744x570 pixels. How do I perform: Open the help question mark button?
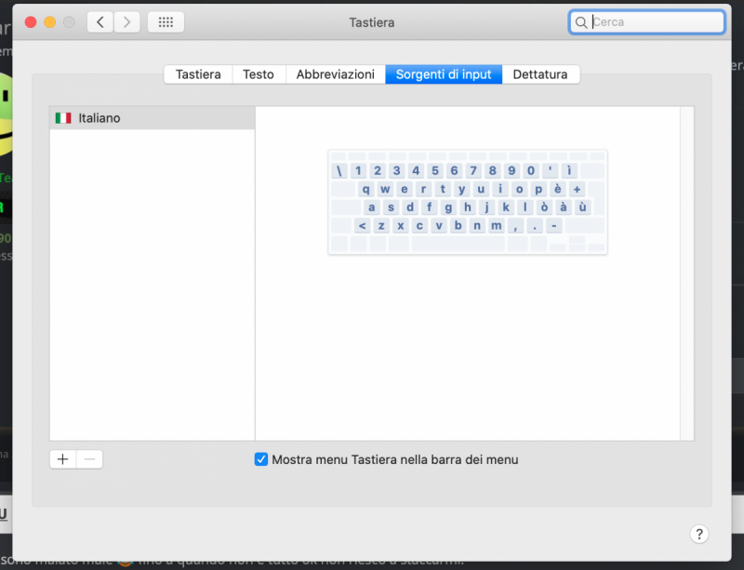[699, 534]
